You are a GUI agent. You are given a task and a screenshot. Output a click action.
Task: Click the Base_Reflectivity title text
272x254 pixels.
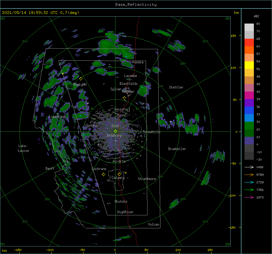tap(136, 5)
